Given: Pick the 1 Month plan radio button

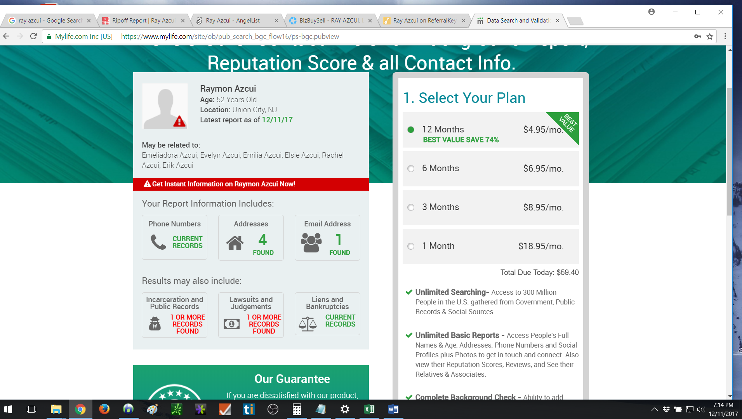Looking at the screenshot, I should [x=411, y=246].
